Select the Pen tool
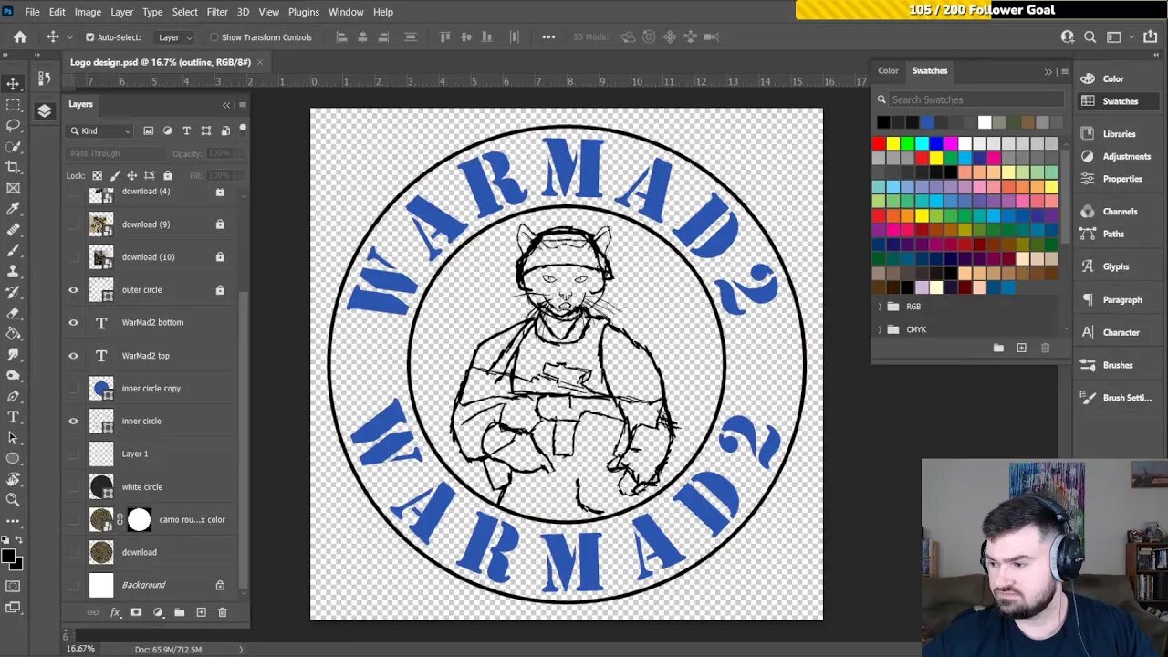The image size is (1168, 657). pyautogui.click(x=13, y=396)
